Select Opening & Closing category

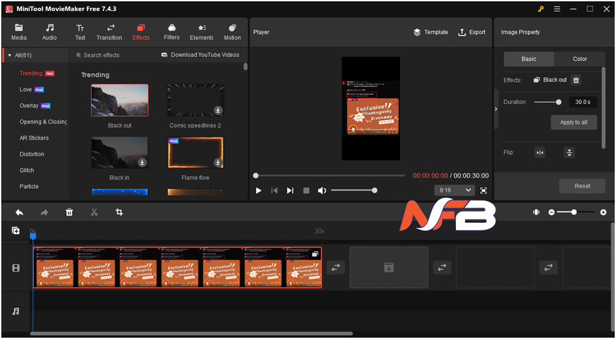click(43, 121)
